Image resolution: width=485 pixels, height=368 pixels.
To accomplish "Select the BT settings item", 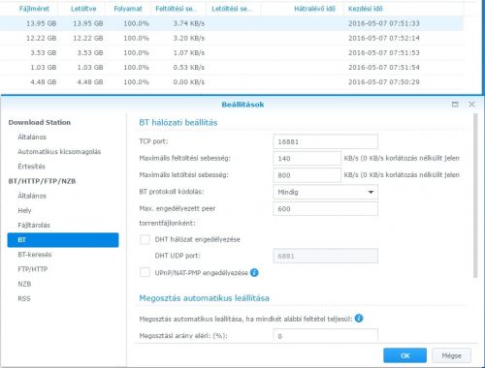I will point(63,240).
